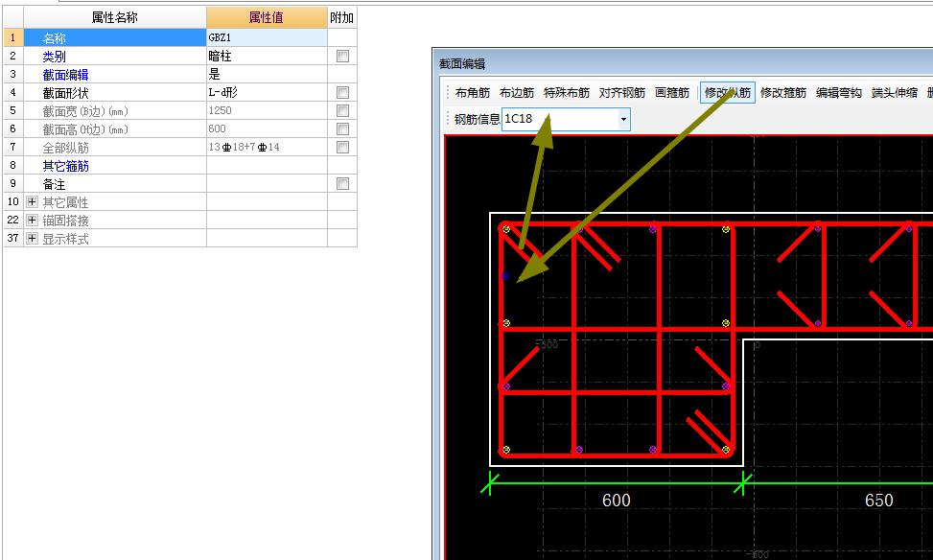Open the 钢筋信息 dropdown arrow
This screenshot has height=560, width=933.
click(623, 120)
